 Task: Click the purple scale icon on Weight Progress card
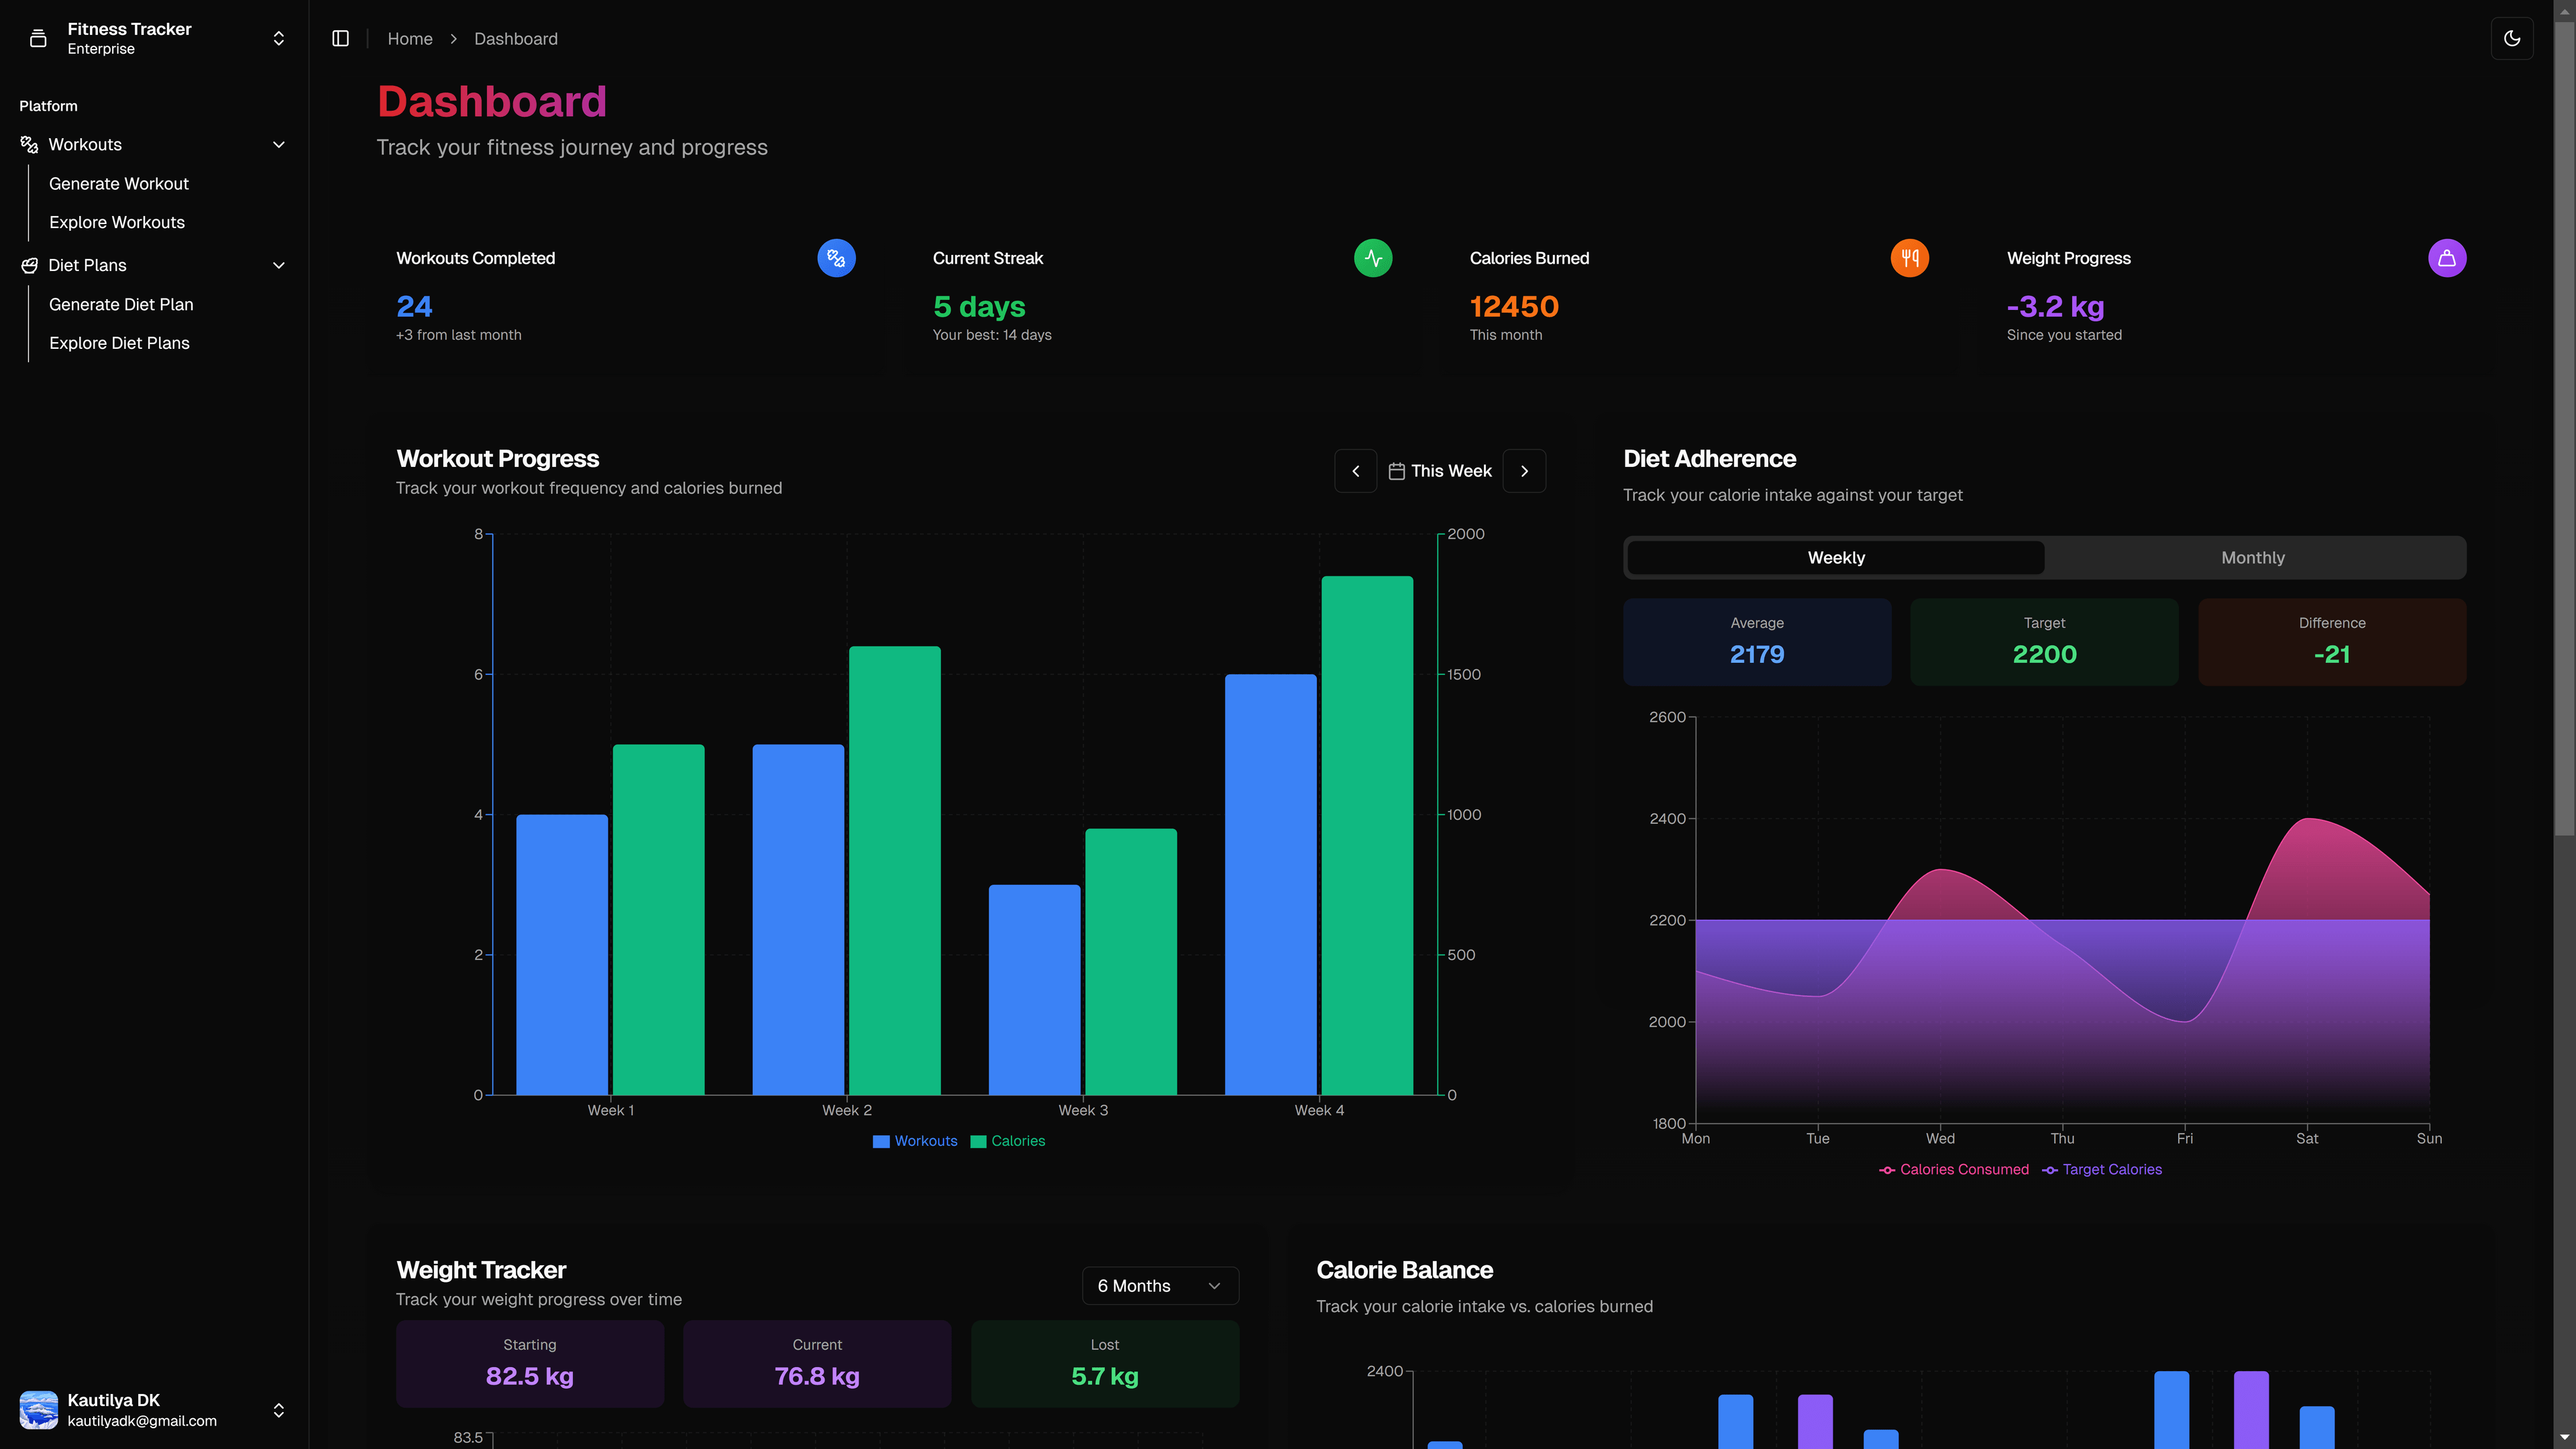coord(2447,258)
